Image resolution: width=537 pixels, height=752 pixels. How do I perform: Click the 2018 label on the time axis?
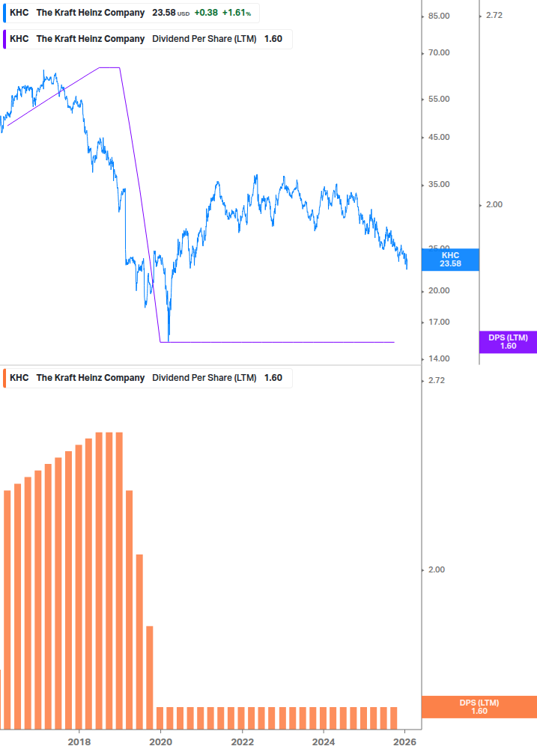[x=79, y=742]
